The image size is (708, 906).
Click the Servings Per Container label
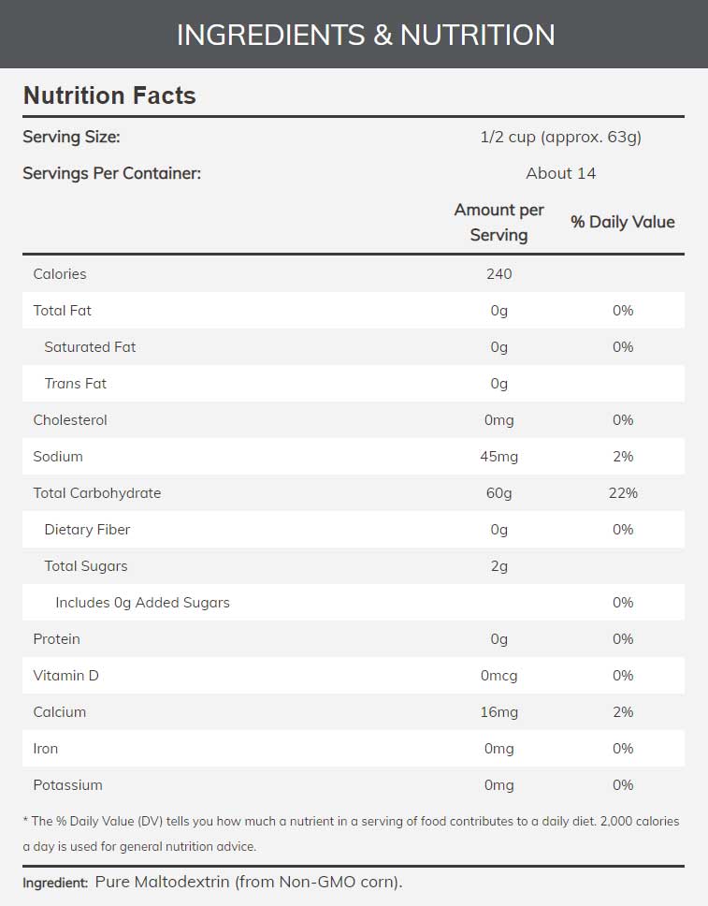111,173
